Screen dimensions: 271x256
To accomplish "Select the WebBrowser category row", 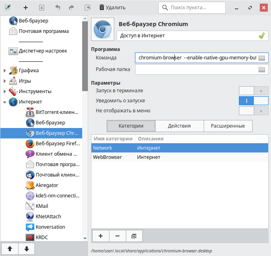I will [180, 157].
